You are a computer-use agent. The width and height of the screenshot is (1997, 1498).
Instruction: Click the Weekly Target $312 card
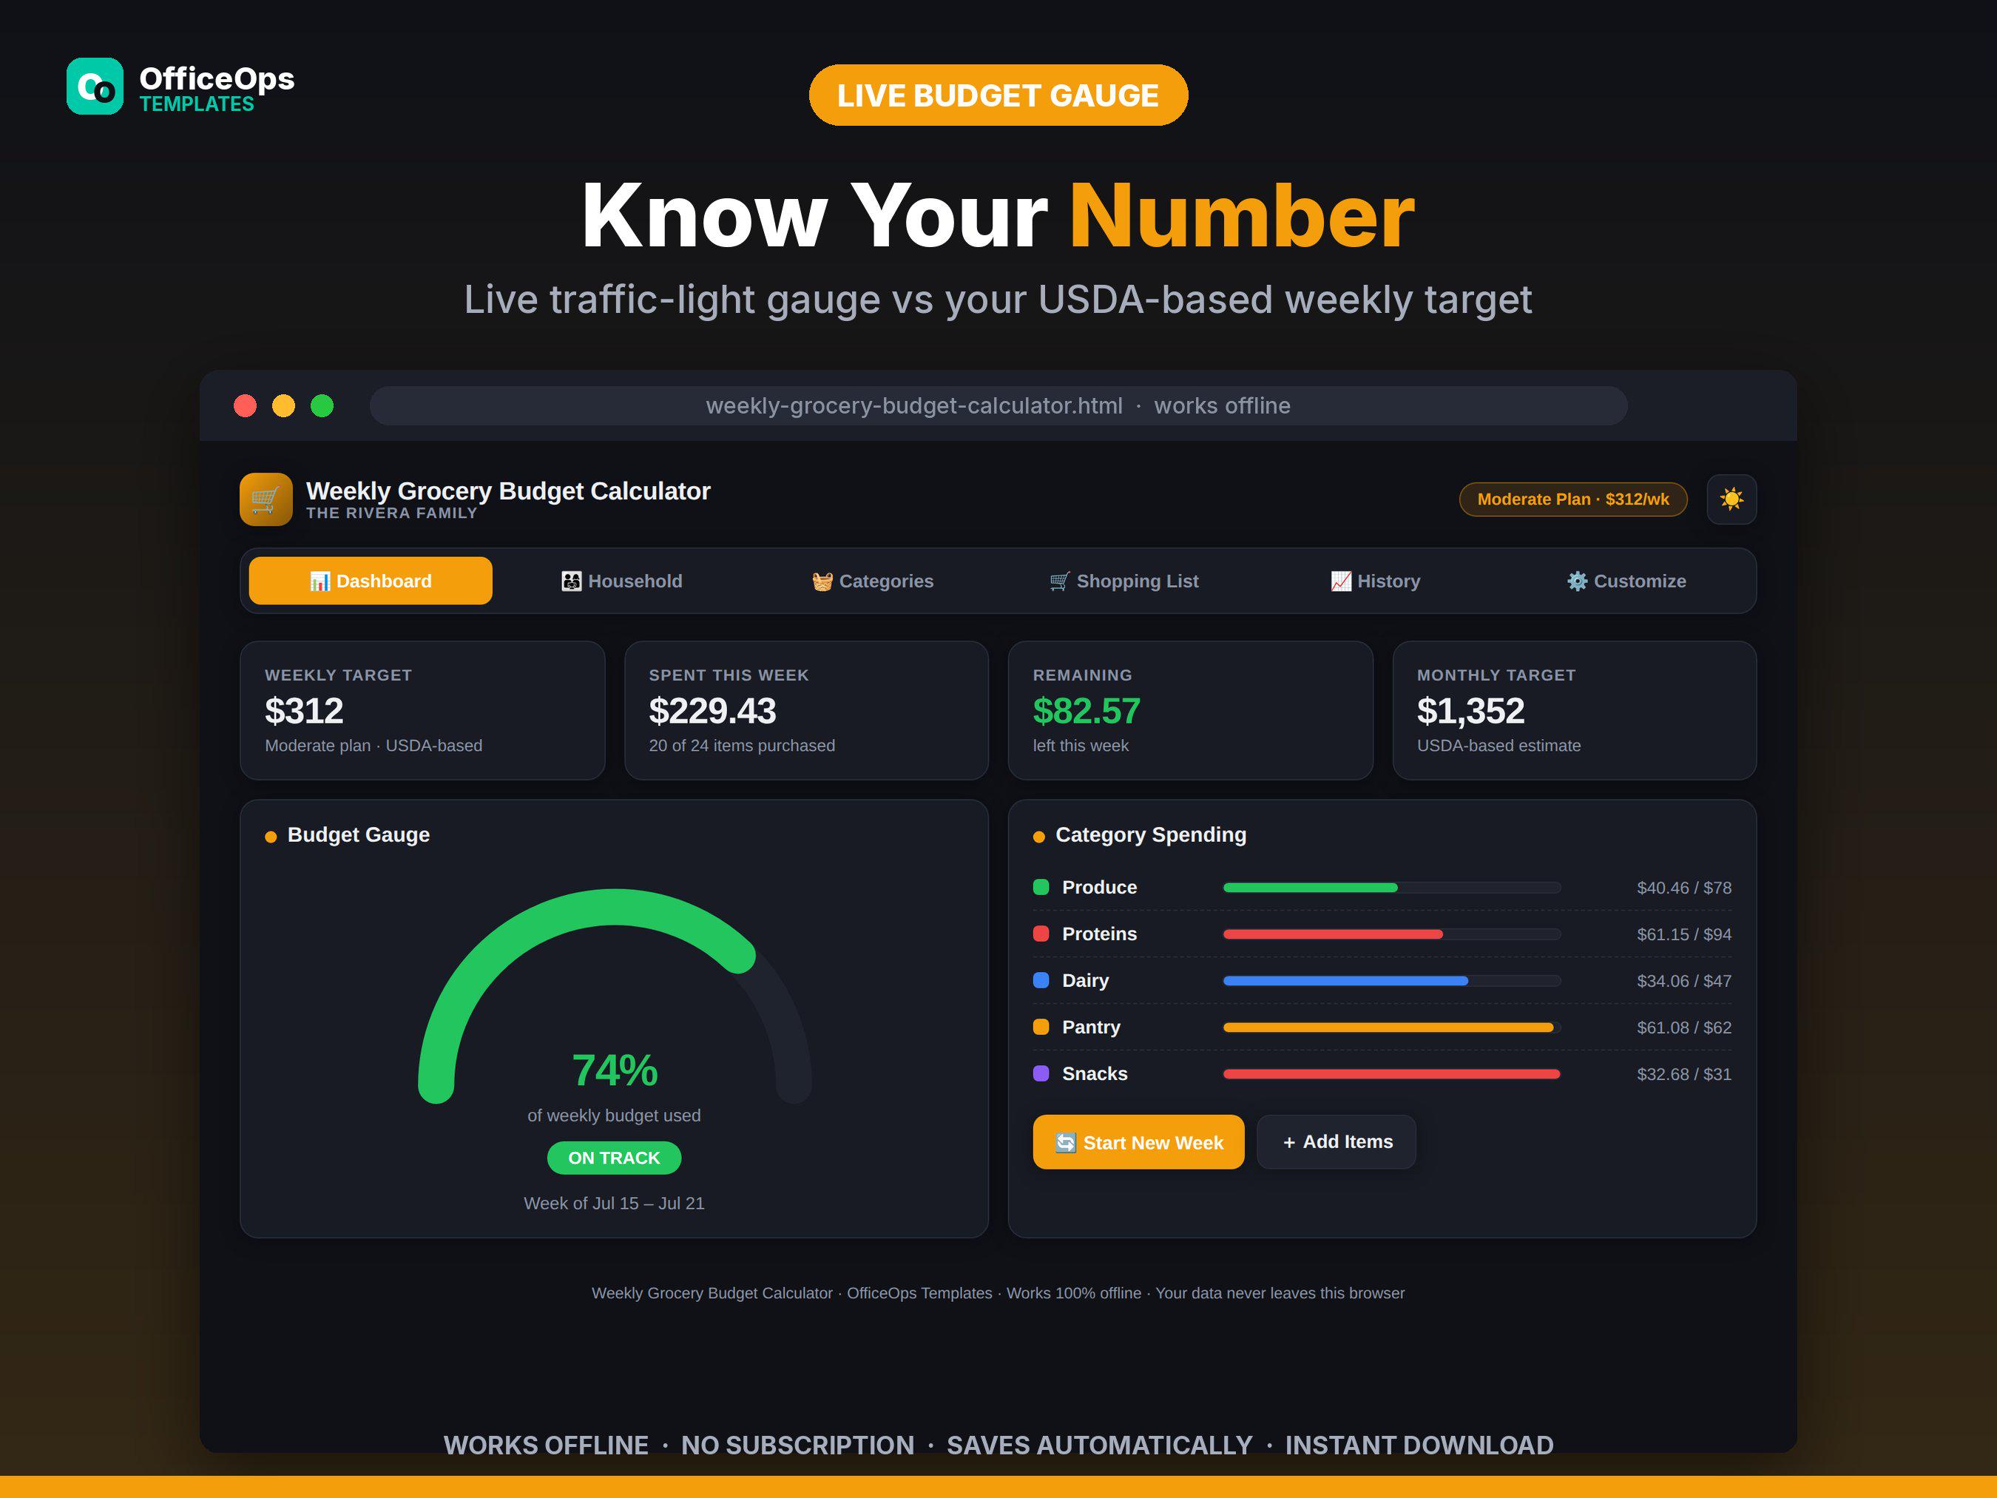(422, 711)
